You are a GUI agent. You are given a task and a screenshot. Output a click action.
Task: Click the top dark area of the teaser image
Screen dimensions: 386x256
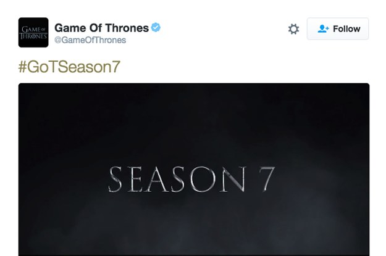[194, 108]
